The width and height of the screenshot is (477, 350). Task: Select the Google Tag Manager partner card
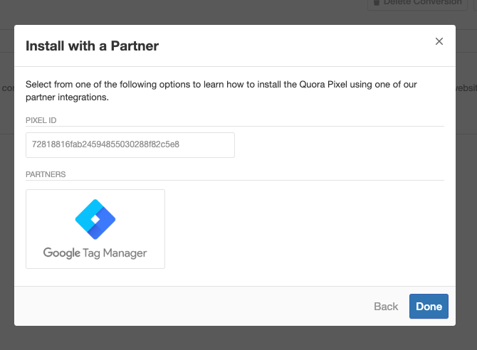click(x=95, y=229)
